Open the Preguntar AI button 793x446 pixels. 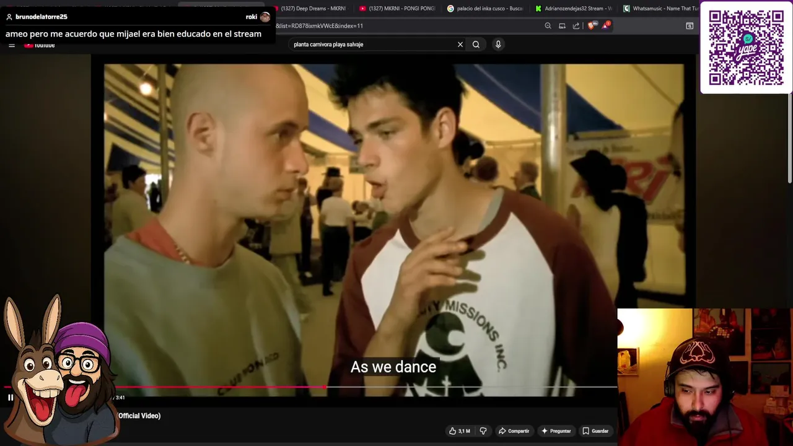coord(556,431)
